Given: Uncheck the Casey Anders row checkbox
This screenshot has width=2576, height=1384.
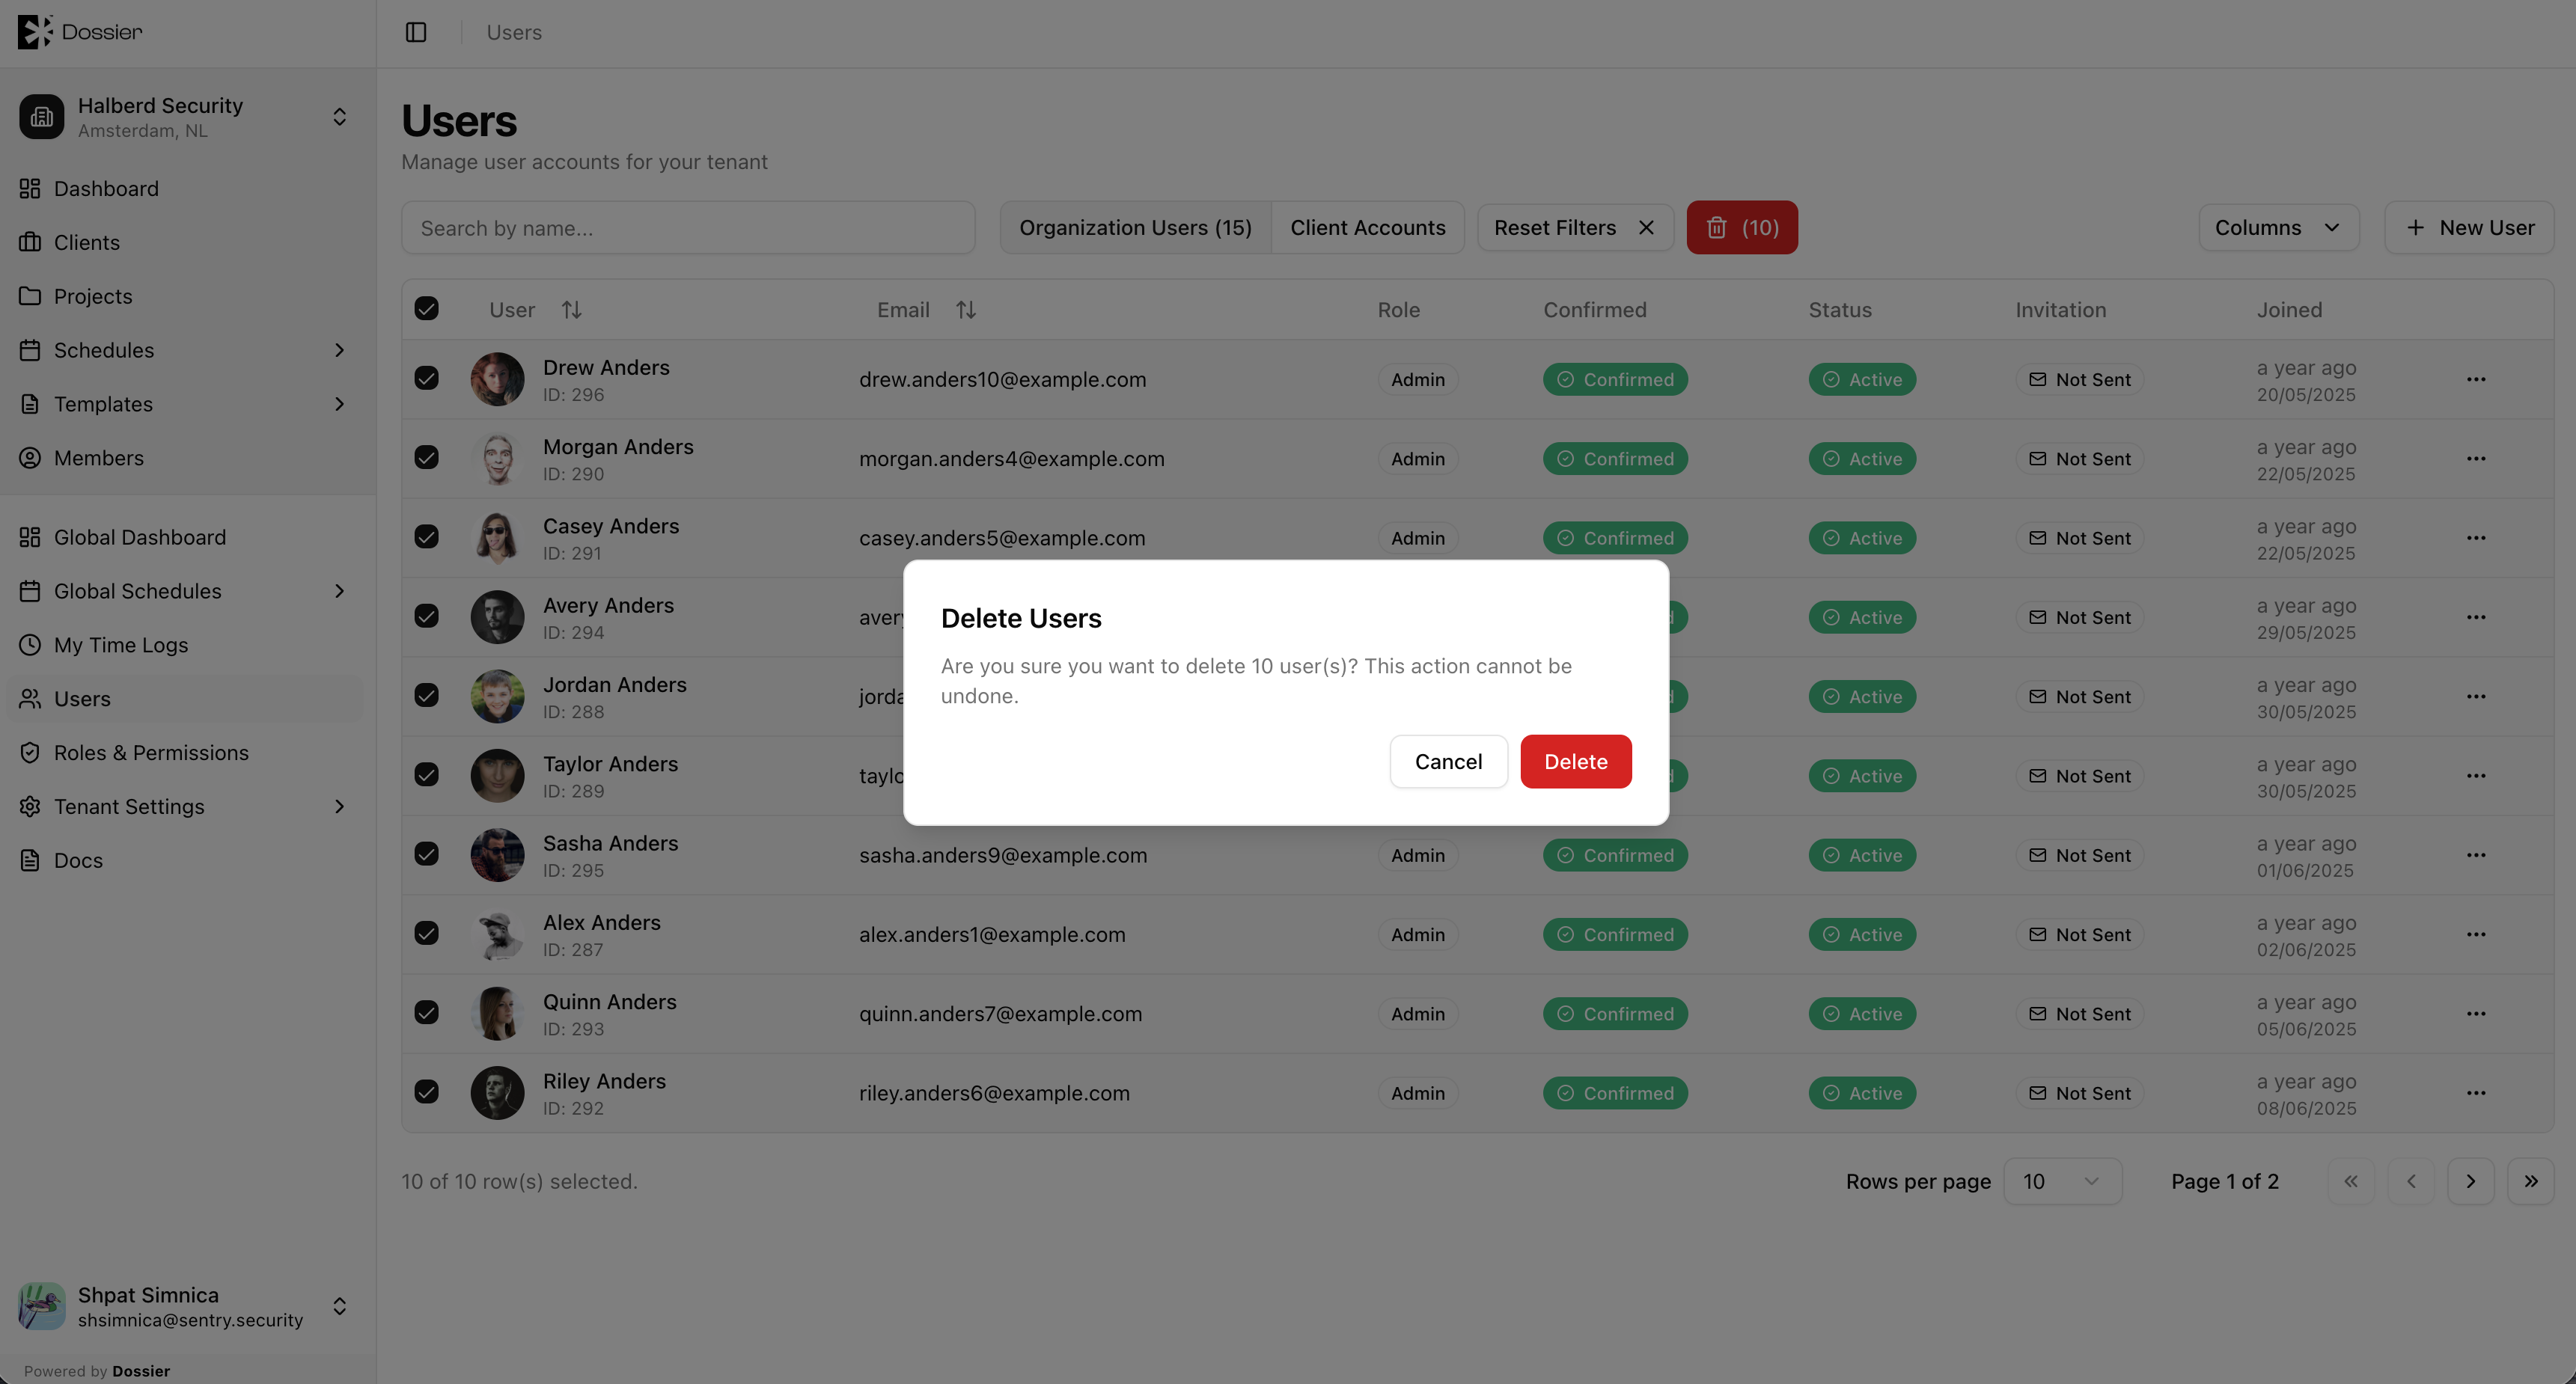Looking at the screenshot, I should click(427, 536).
